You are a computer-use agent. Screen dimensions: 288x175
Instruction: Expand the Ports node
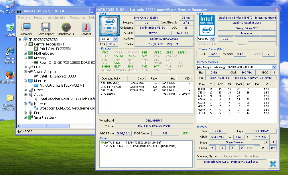[25, 113]
